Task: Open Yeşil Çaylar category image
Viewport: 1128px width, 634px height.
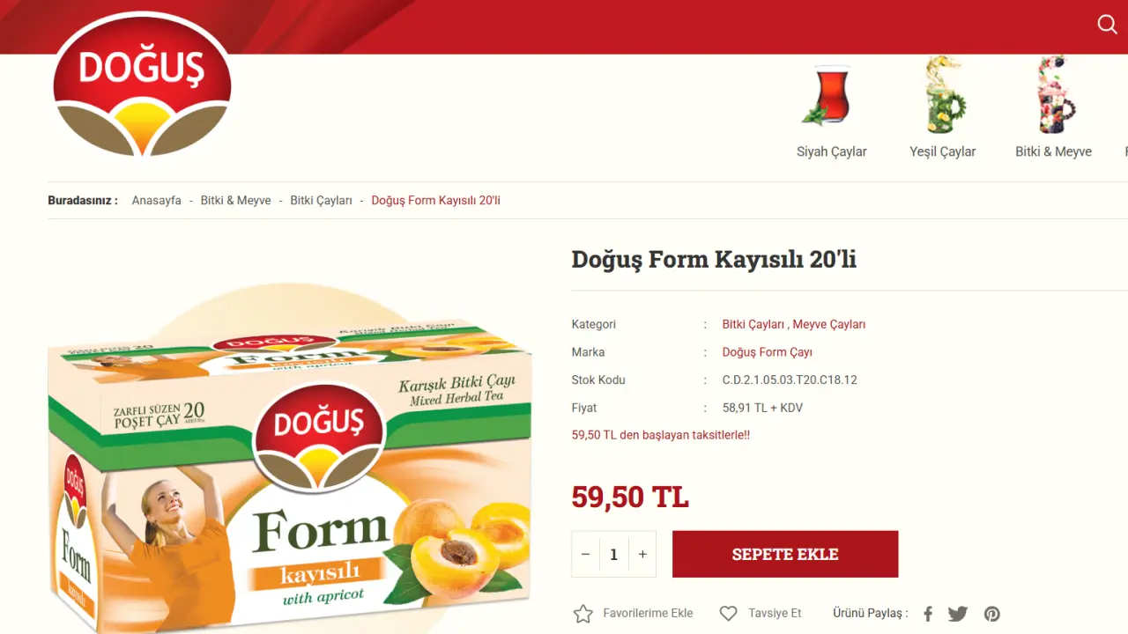Action: pyautogui.click(x=944, y=95)
